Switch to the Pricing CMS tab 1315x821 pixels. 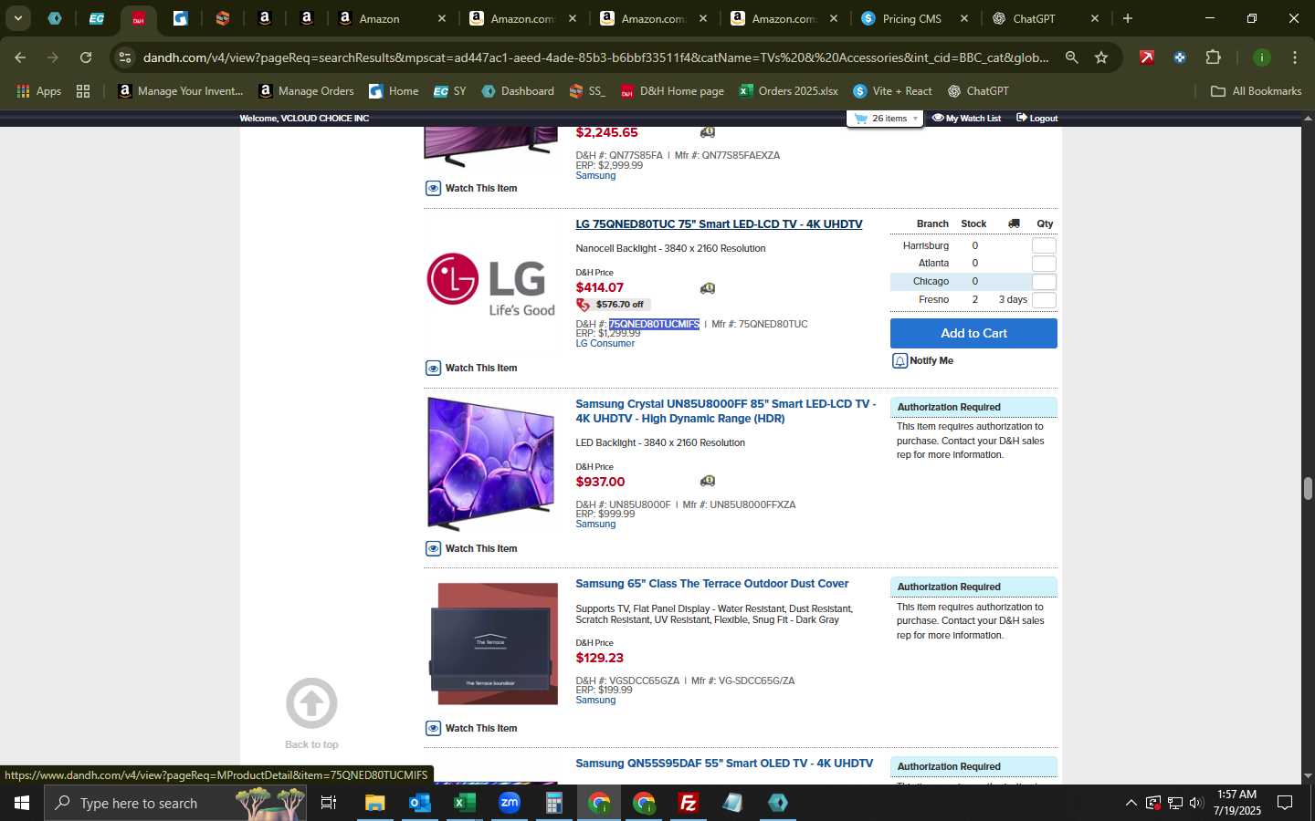pyautogui.click(x=914, y=18)
